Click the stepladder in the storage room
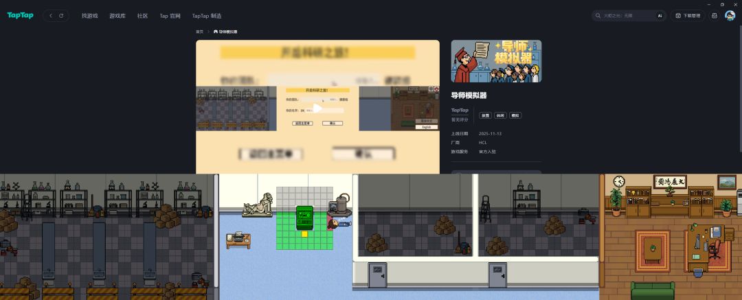Screen dimensions: 742x300 tap(485, 209)
